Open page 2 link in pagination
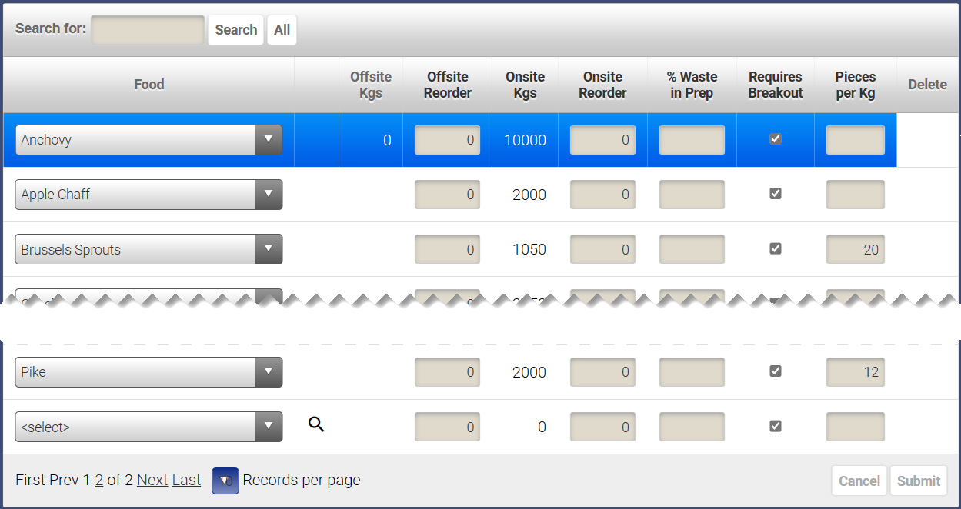 99,481
